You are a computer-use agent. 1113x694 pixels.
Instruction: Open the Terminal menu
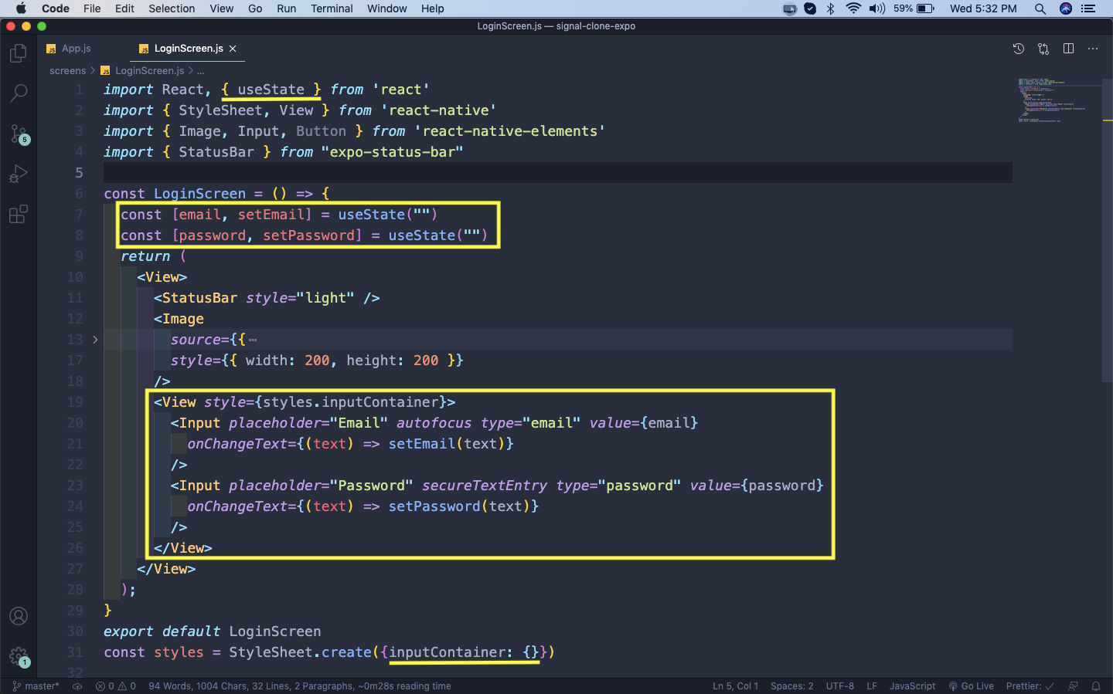tap(332, 8)
